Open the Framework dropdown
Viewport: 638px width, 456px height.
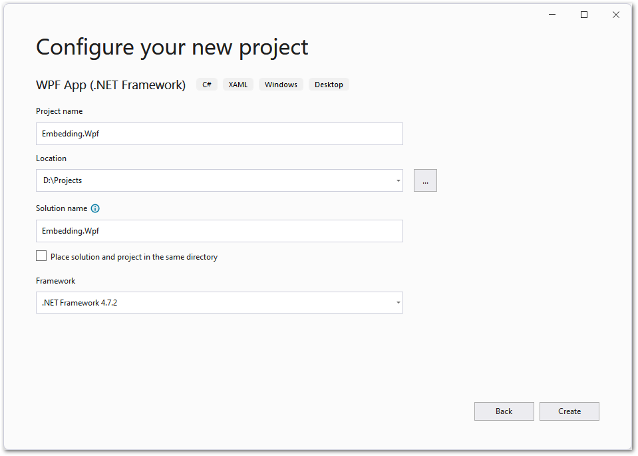[398, 302]
